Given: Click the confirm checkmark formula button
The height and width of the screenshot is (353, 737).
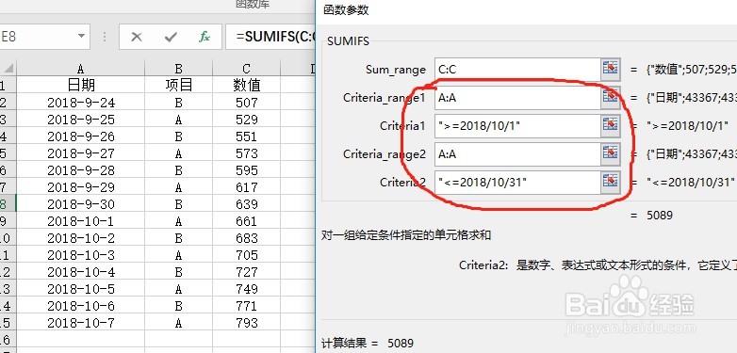Looking at the screenshot, I should (x=171, y=37).
